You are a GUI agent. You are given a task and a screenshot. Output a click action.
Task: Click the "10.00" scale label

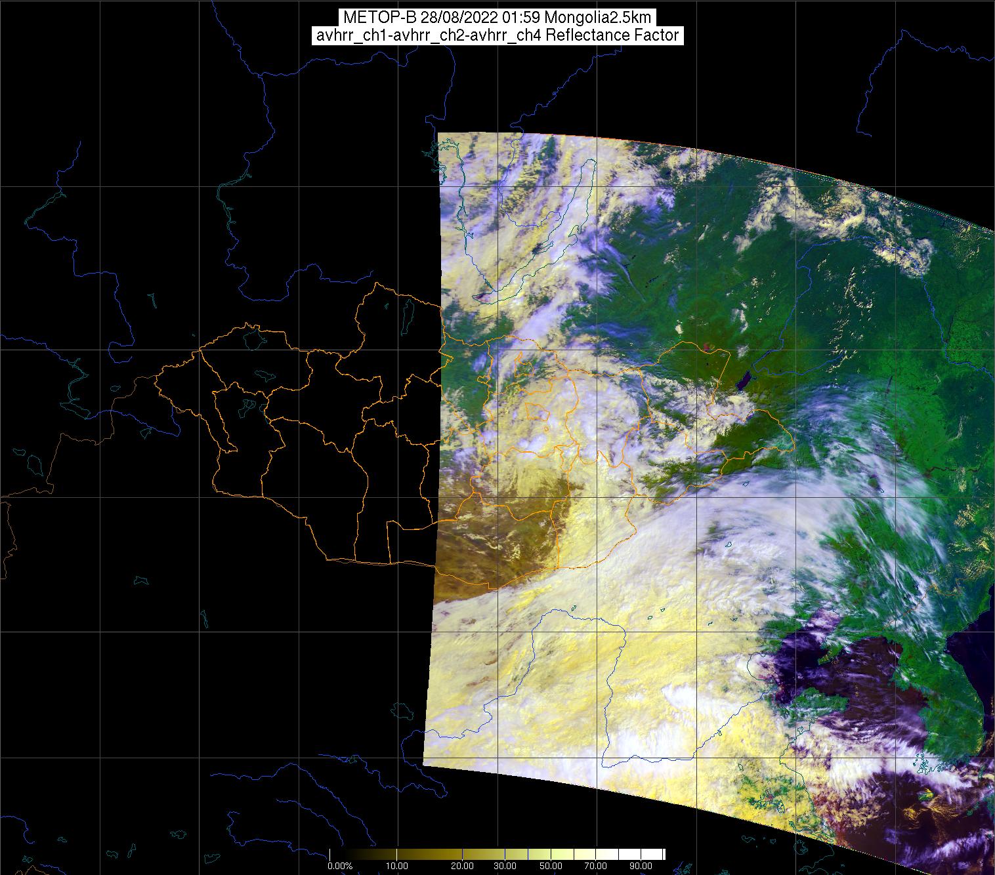coord(396,866)
